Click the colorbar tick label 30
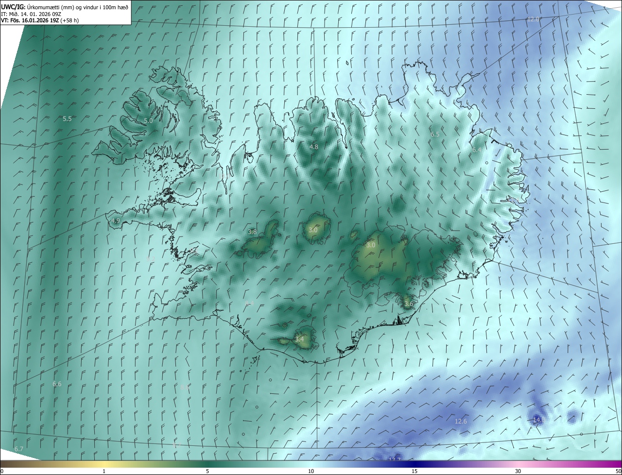Viewport: 622px width, 475px height. (518, 471)
